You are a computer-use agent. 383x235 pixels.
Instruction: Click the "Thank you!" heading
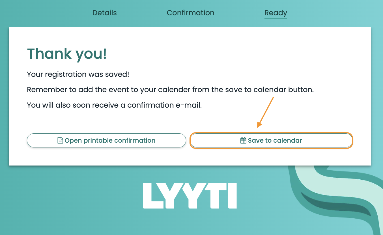tap(67, 54)
